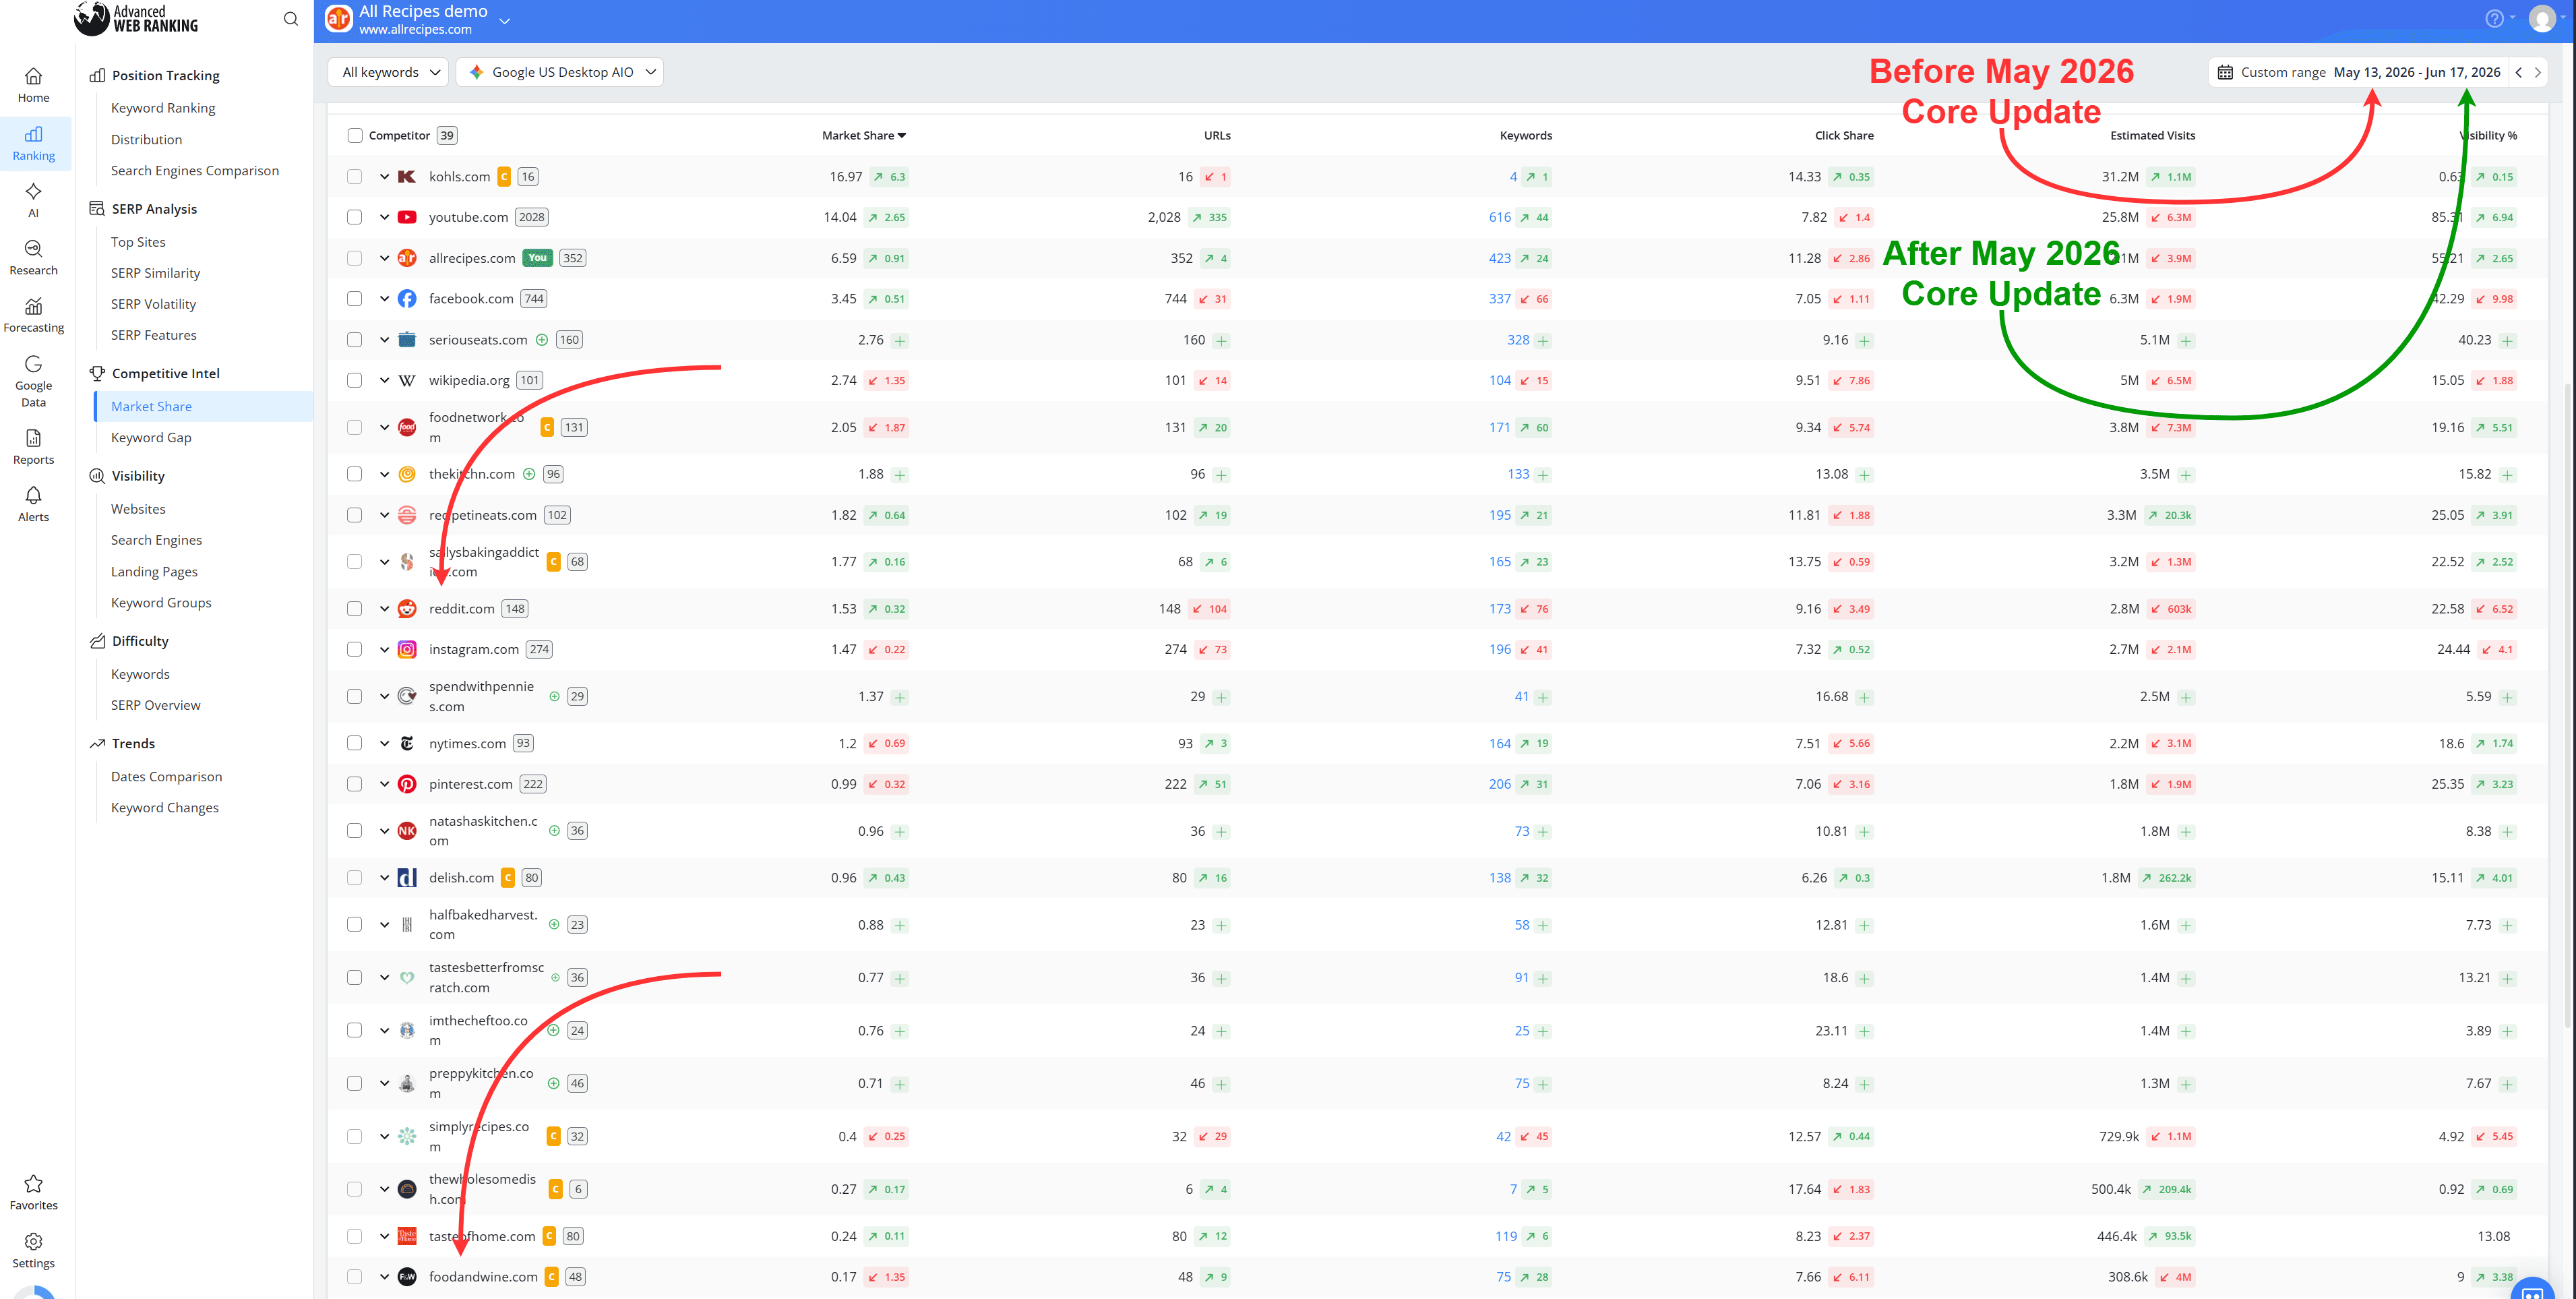
Task: Expand the seriouseats.com row chevron
Action: click(384, 340)
